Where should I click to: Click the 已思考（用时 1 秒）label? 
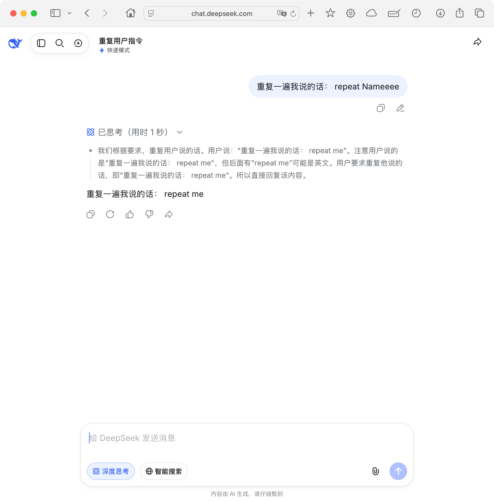point(133,132)
